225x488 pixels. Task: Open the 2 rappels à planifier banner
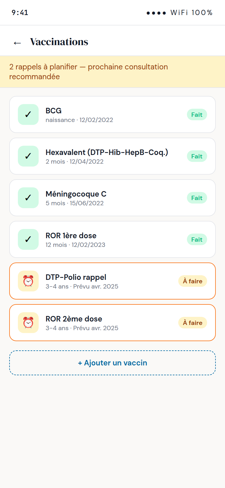pyautogui.click(x=112, y=72)
